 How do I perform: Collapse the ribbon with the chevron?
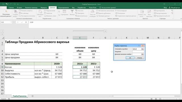[x=181, y=19]
